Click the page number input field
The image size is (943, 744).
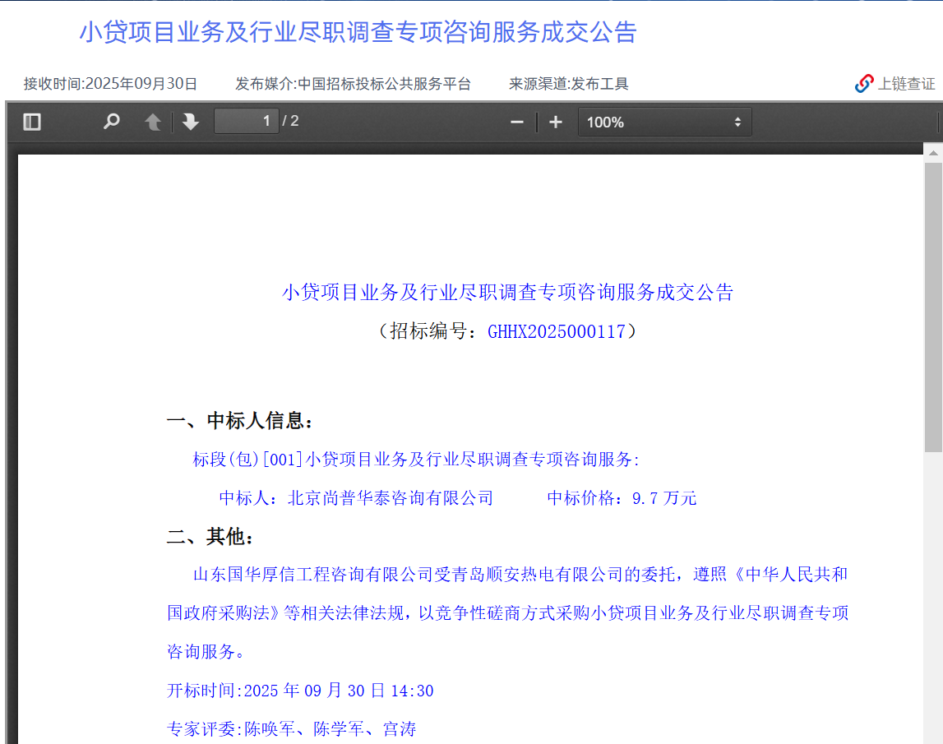246,122
